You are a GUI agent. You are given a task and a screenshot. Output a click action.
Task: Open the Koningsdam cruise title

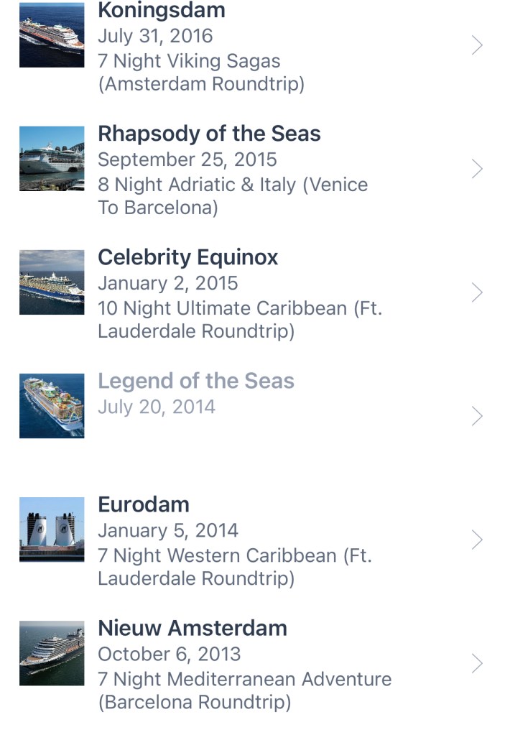pos(162,11)
